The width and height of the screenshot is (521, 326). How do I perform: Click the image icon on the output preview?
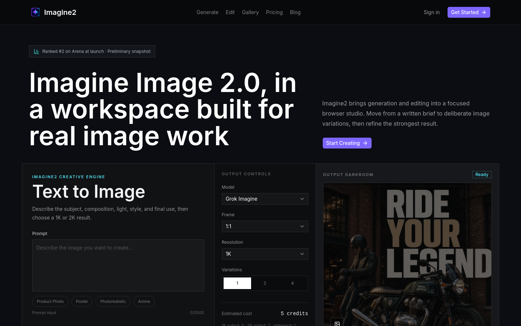[337, 323]
